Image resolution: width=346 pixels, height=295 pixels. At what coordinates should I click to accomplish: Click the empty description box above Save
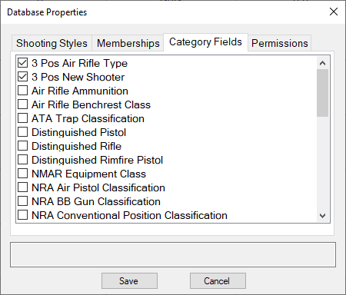(x=173, y=255)
